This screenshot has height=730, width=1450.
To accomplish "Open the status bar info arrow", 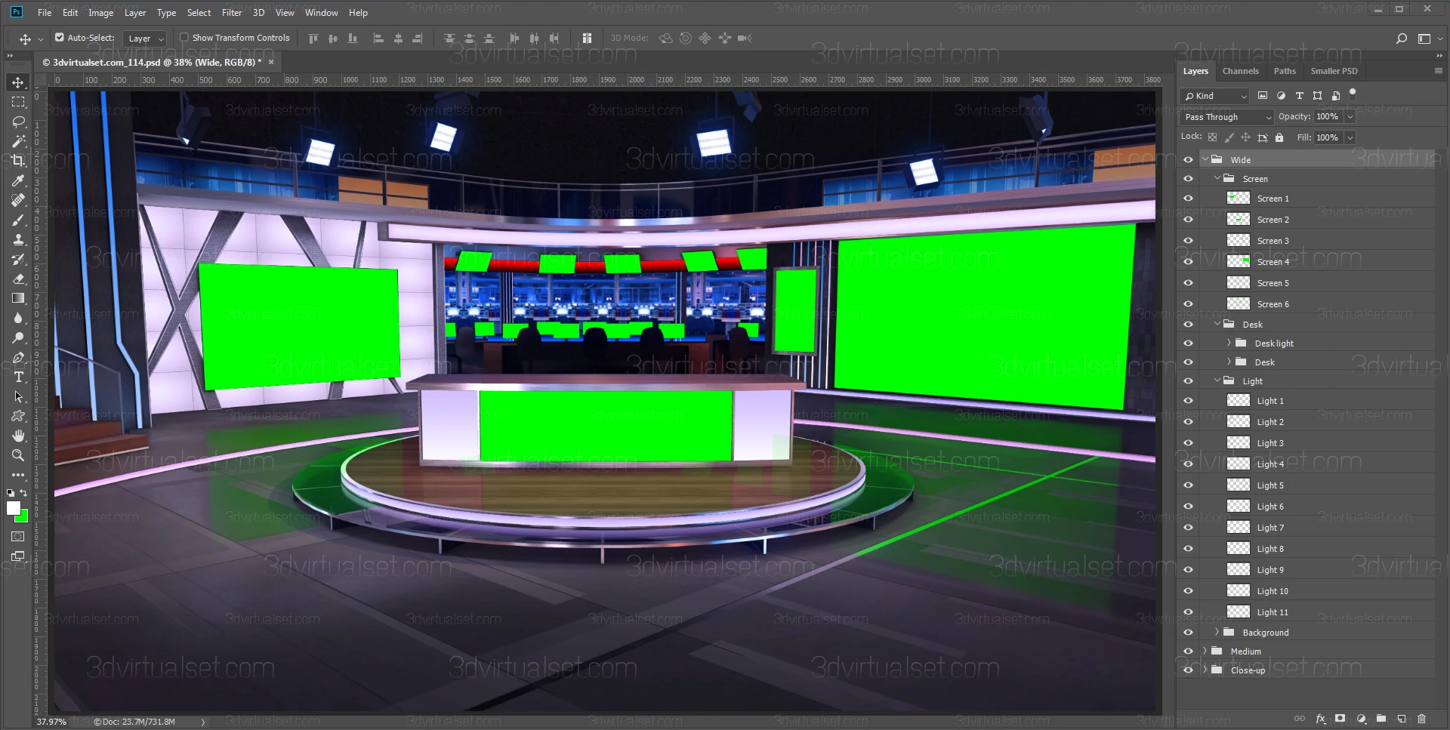I will point(202,722).
